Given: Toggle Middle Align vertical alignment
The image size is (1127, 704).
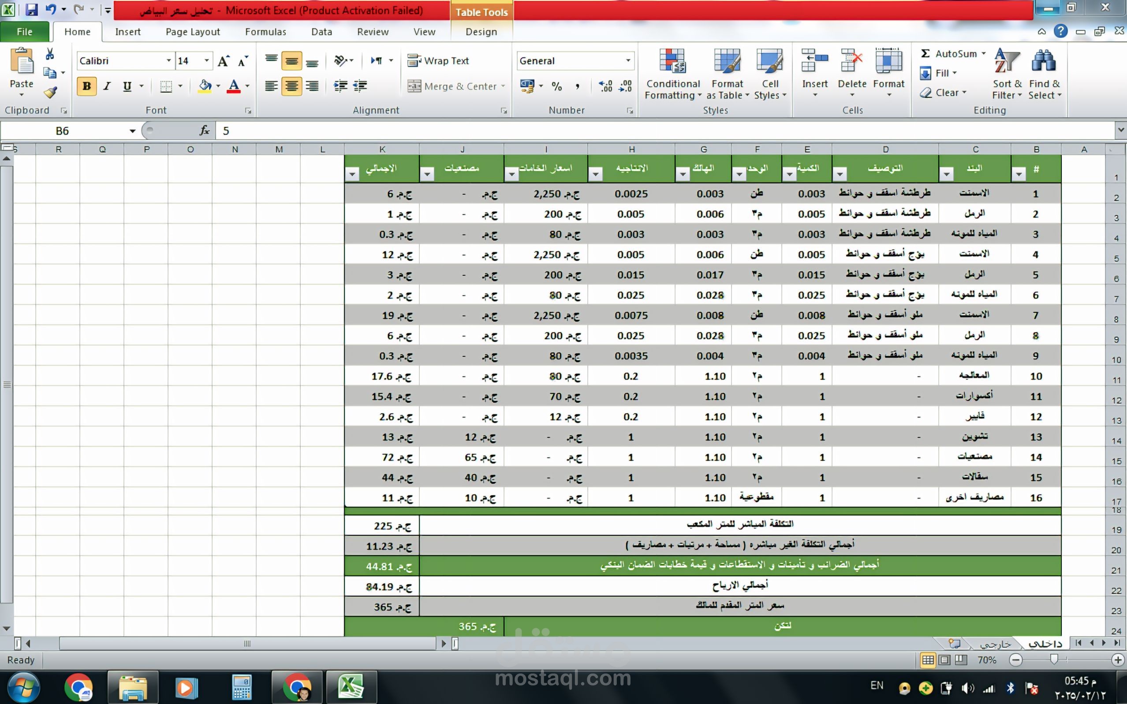Looking at the screenshot, I should tap(291, 61).
